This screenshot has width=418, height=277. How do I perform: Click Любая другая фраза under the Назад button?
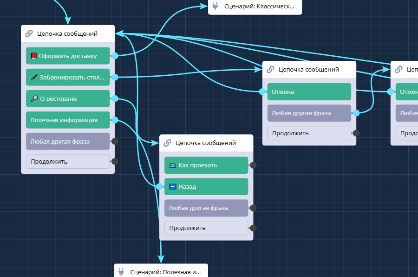coord(206,208)
